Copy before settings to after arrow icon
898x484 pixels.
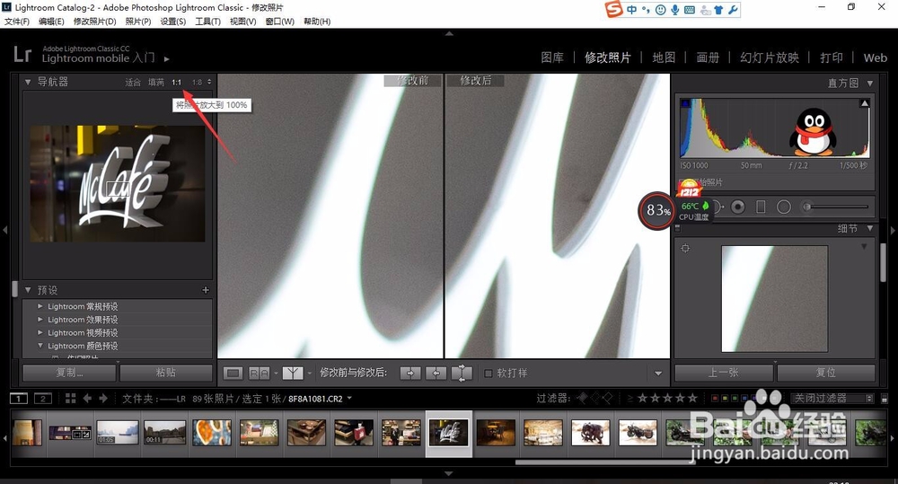(410, 373)
